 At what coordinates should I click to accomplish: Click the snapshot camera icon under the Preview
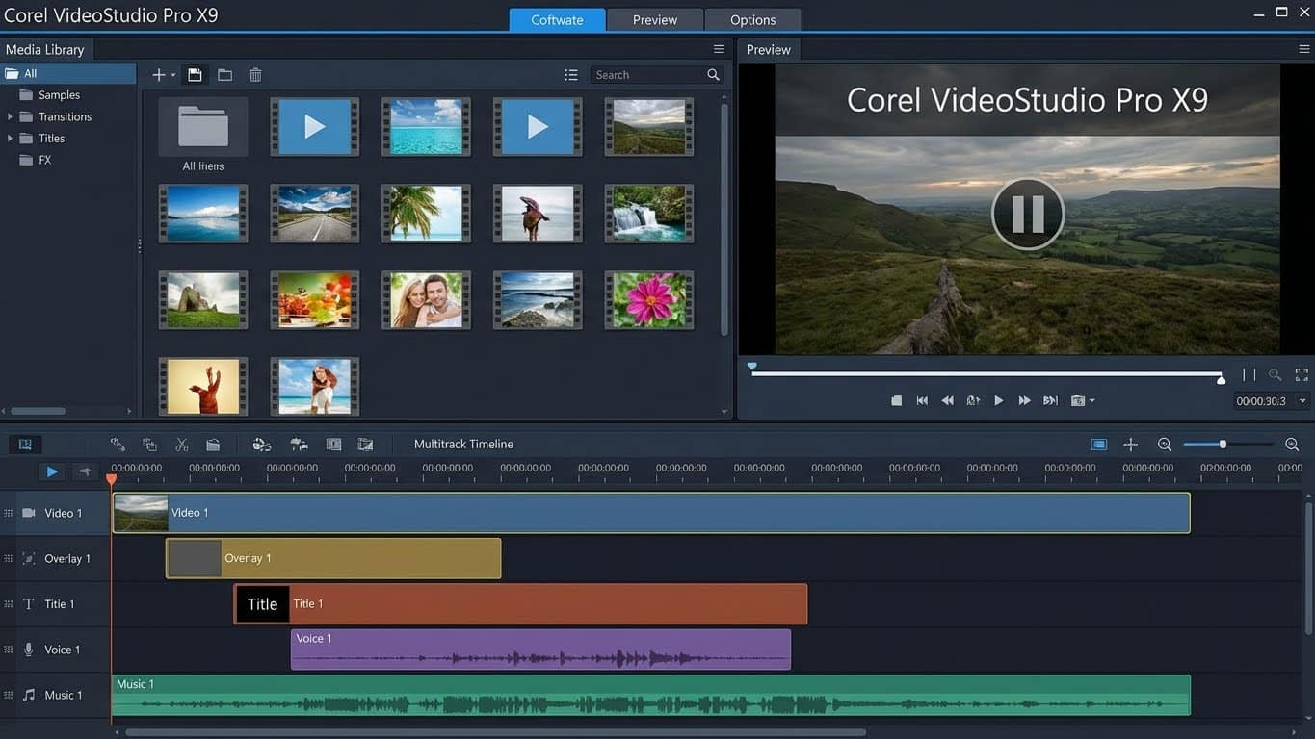tap(1076, 400)
